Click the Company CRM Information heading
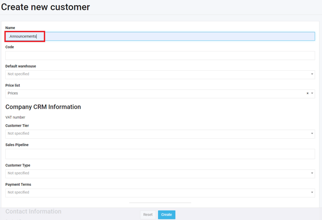322x220 pixels. coord(43,107)
